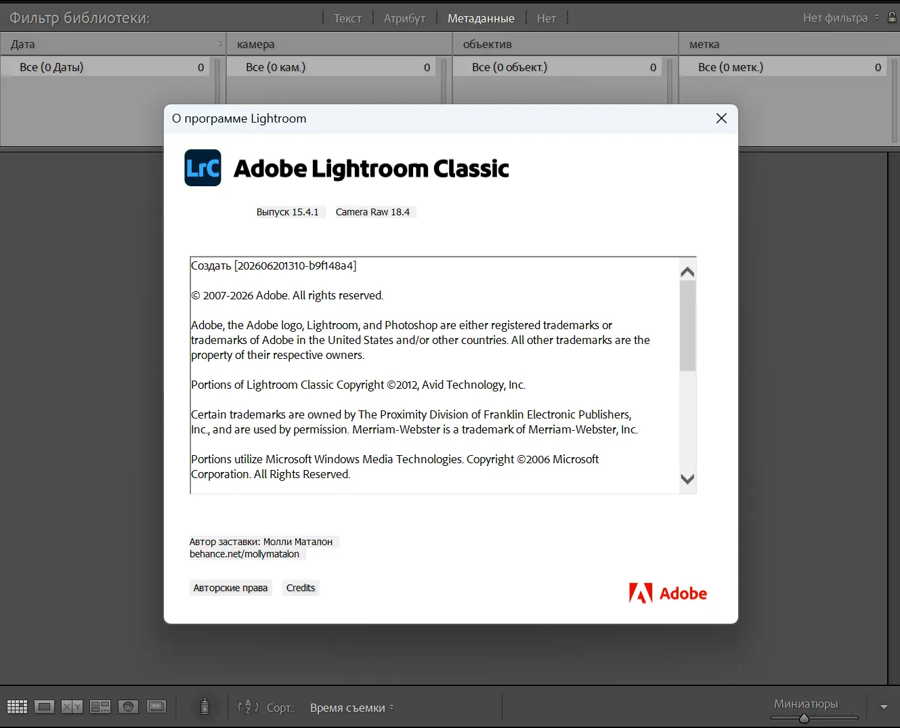Click Camera Raw 18.4 label

pos(372,212)
